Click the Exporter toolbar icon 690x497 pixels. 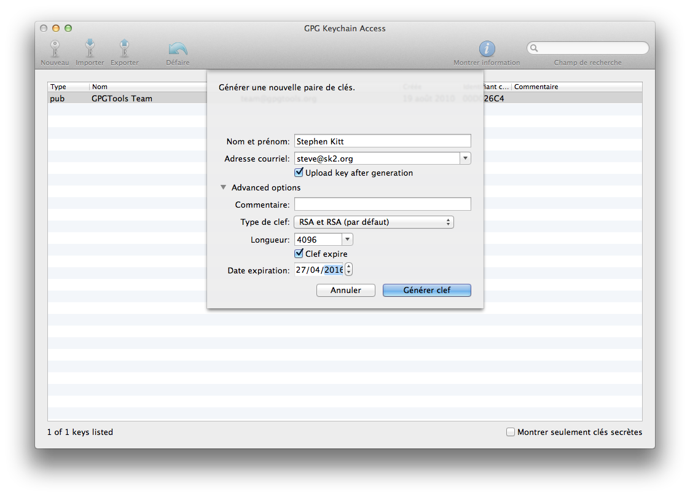tap(124, 49)
